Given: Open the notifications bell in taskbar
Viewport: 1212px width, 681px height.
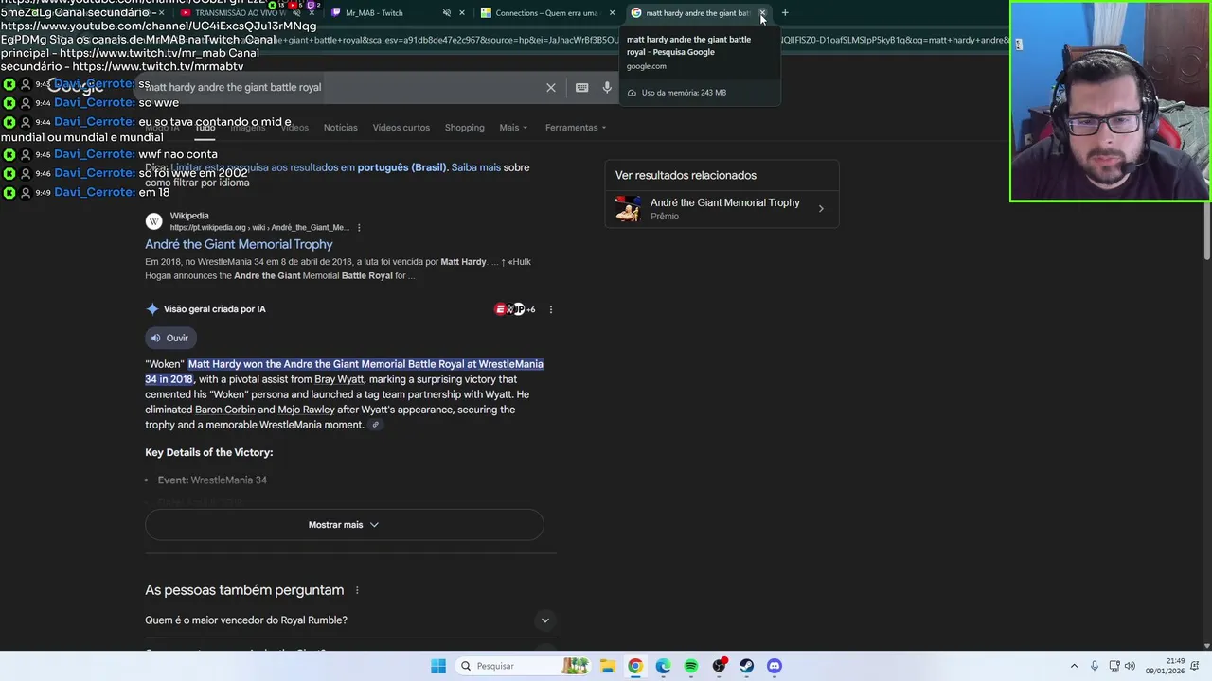Looking at the screenshot, I should point(1197,666).
